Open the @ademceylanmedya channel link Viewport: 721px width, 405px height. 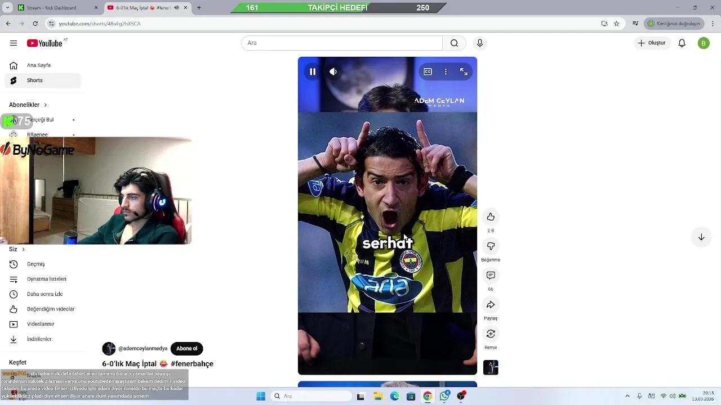coord(143,349)
